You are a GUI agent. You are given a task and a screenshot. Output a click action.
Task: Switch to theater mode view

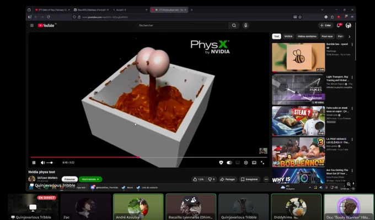click(x=254, y=163)
